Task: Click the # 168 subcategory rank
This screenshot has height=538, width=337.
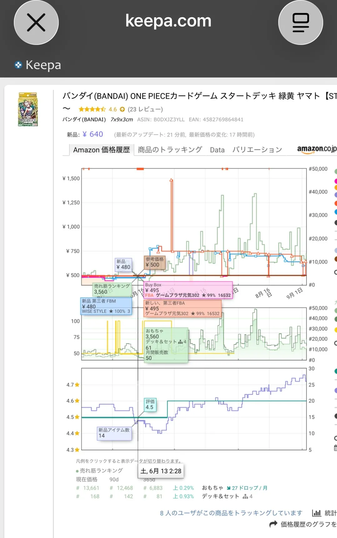Action: [x=88, y=496]
